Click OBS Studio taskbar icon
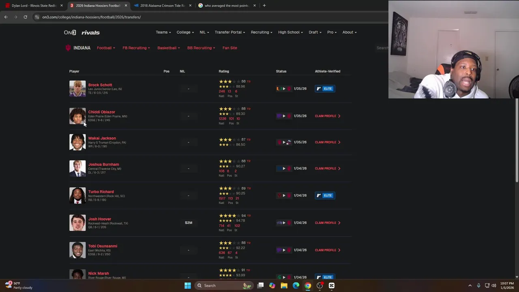Image resolution: width=519 pixels, height=292 pixels. point(320,286)
